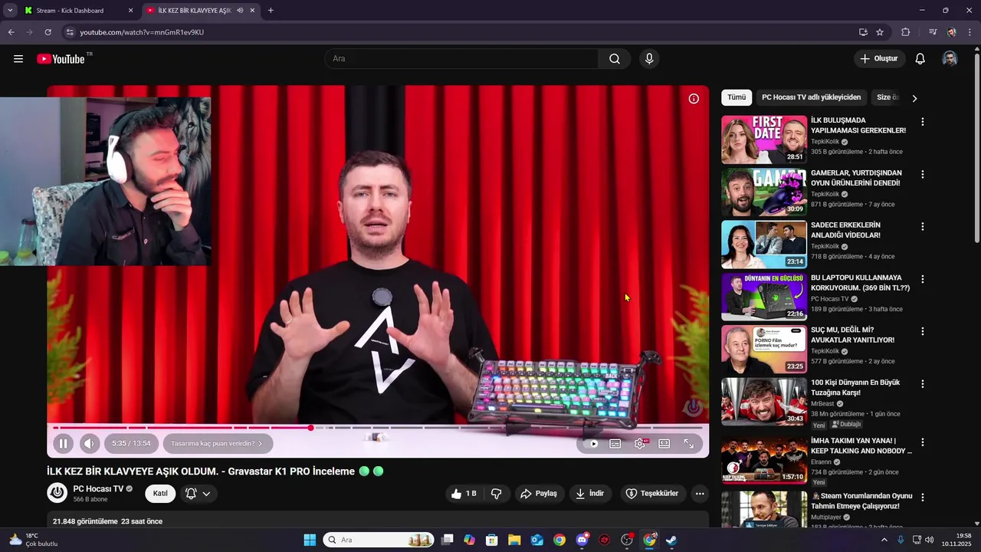Open options for GAMERLAR, YURTDIŞINDAN video
This screenshot has height=552, width=981.
[923, 174]
